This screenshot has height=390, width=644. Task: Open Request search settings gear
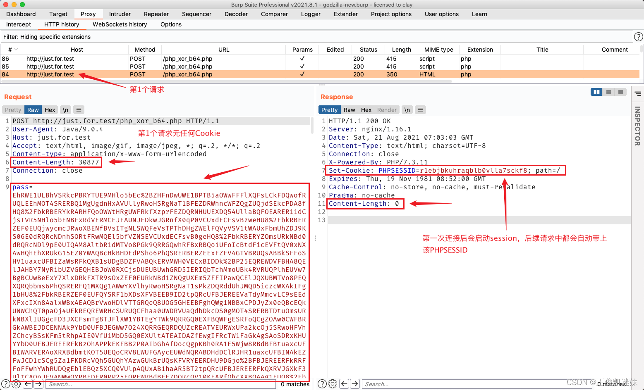16,384
